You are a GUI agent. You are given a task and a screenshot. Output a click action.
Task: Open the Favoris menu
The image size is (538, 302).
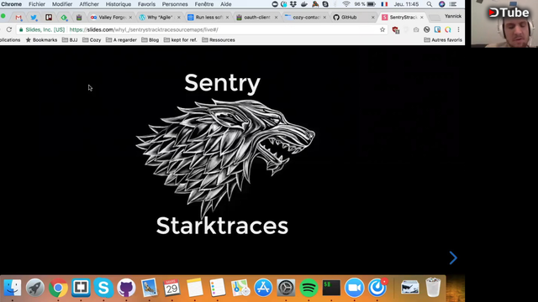point(146,4)
